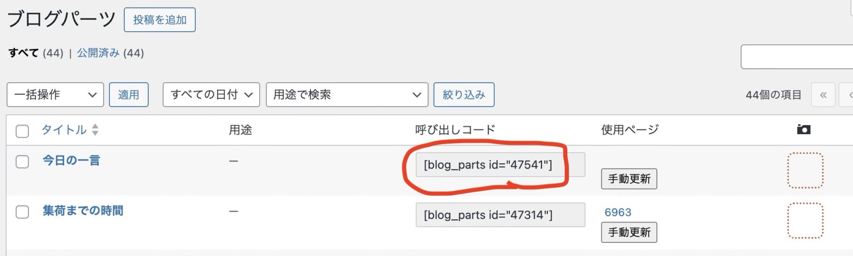This screenshot has height=256, width=853.
Task: Click the title column sort arrows
Action: pos(95,130)
